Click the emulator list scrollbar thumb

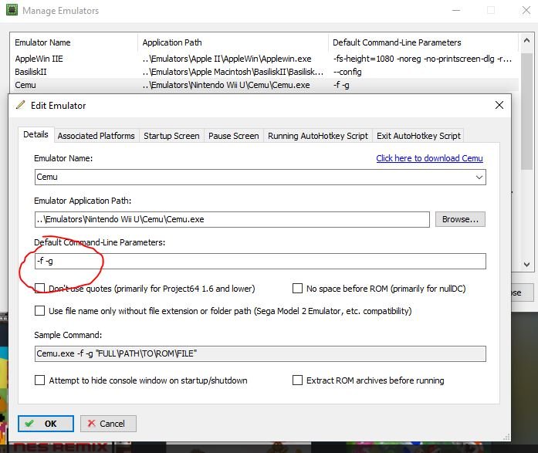click(526, 111)
